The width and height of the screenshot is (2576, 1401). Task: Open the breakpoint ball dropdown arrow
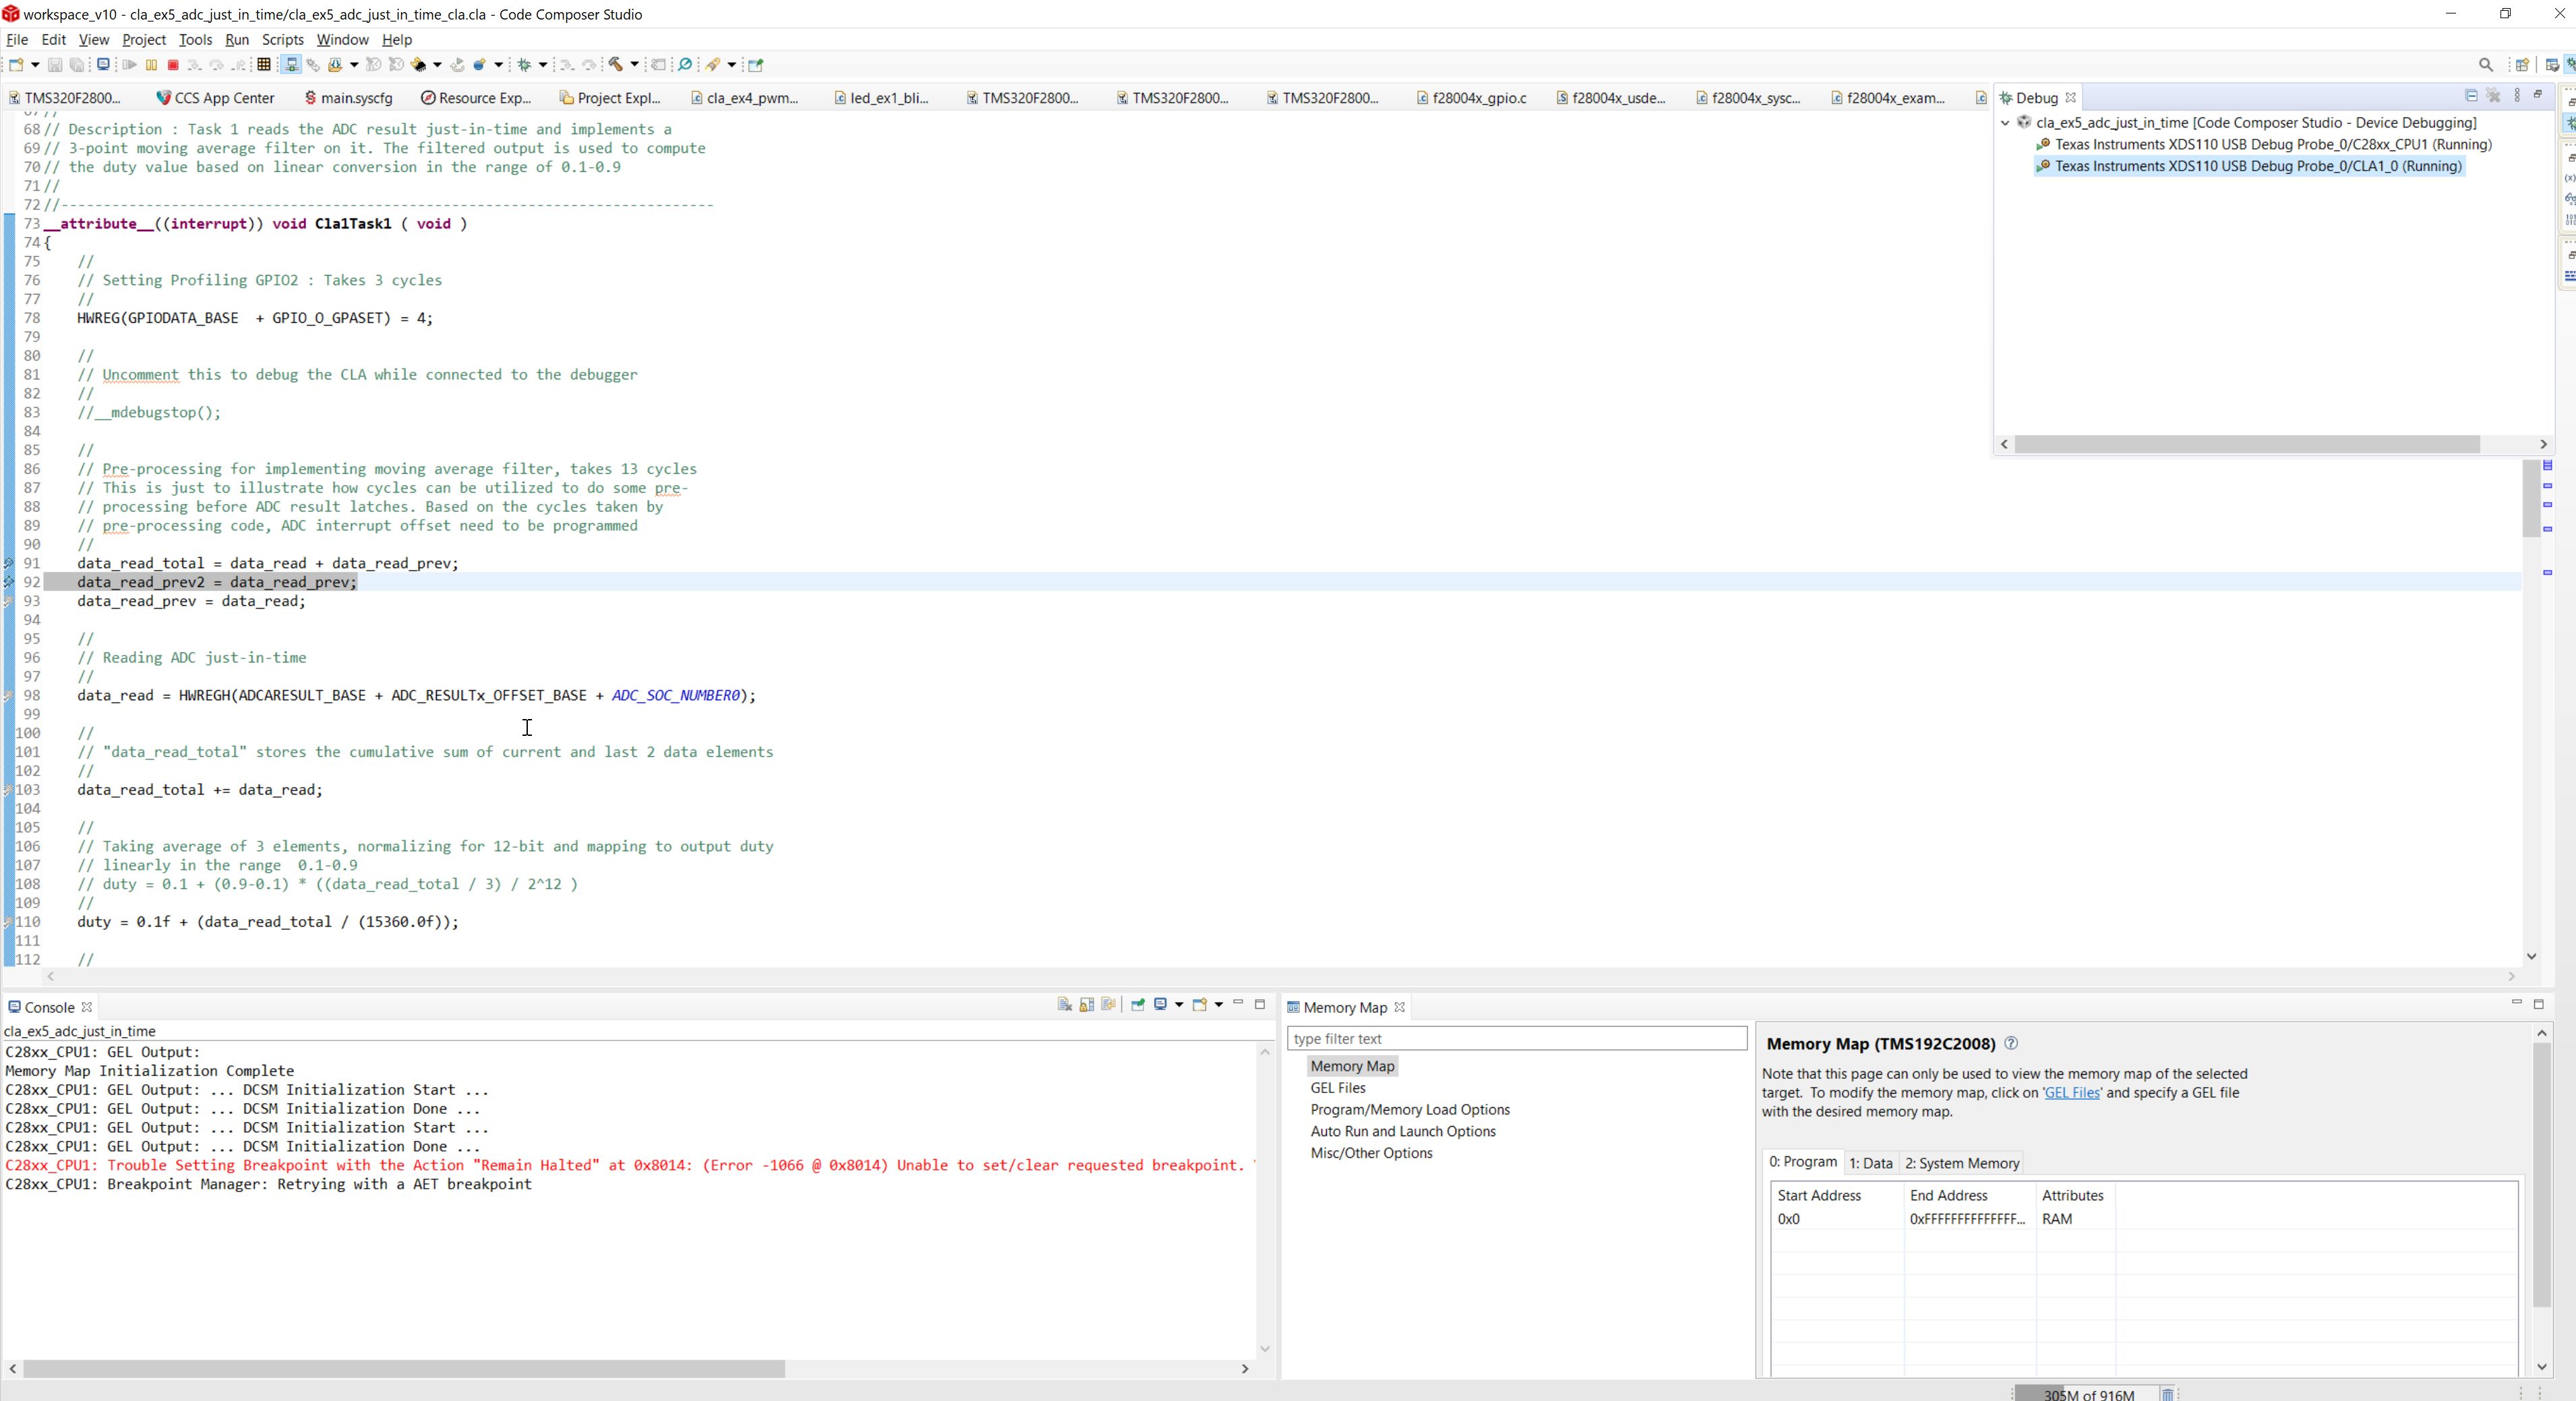coord(499,65)
